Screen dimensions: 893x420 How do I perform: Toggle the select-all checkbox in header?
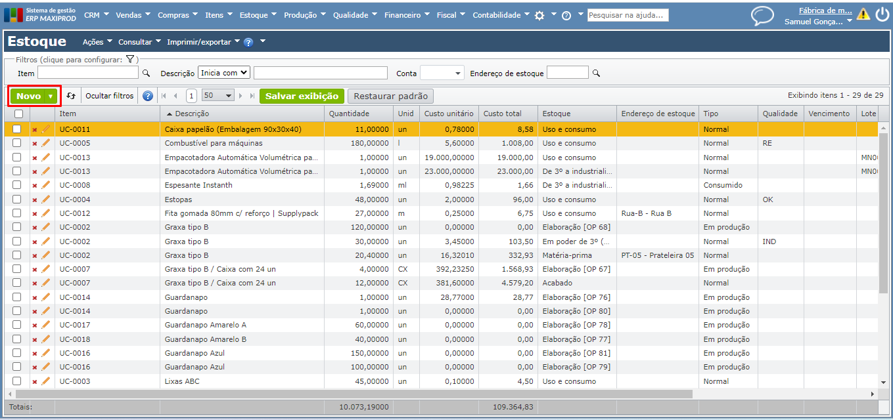pyautogui.click(x=18, y=114)
